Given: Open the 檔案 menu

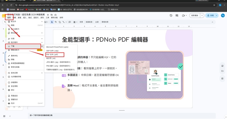Looking at the screenshot, I should (x=9, y=18).
